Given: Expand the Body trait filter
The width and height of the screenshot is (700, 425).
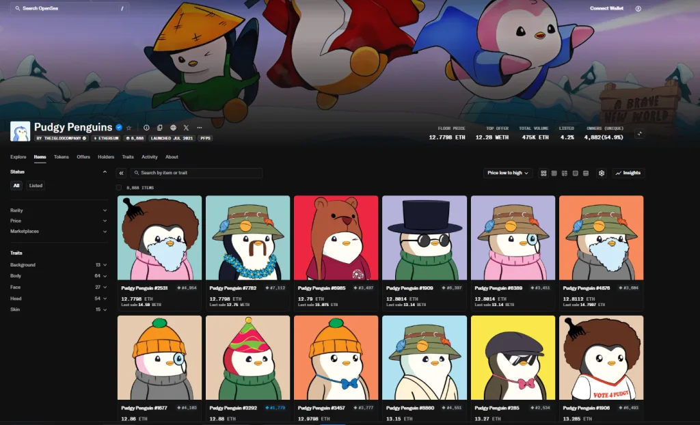Looking at the screenshot, I should point(59,276).
